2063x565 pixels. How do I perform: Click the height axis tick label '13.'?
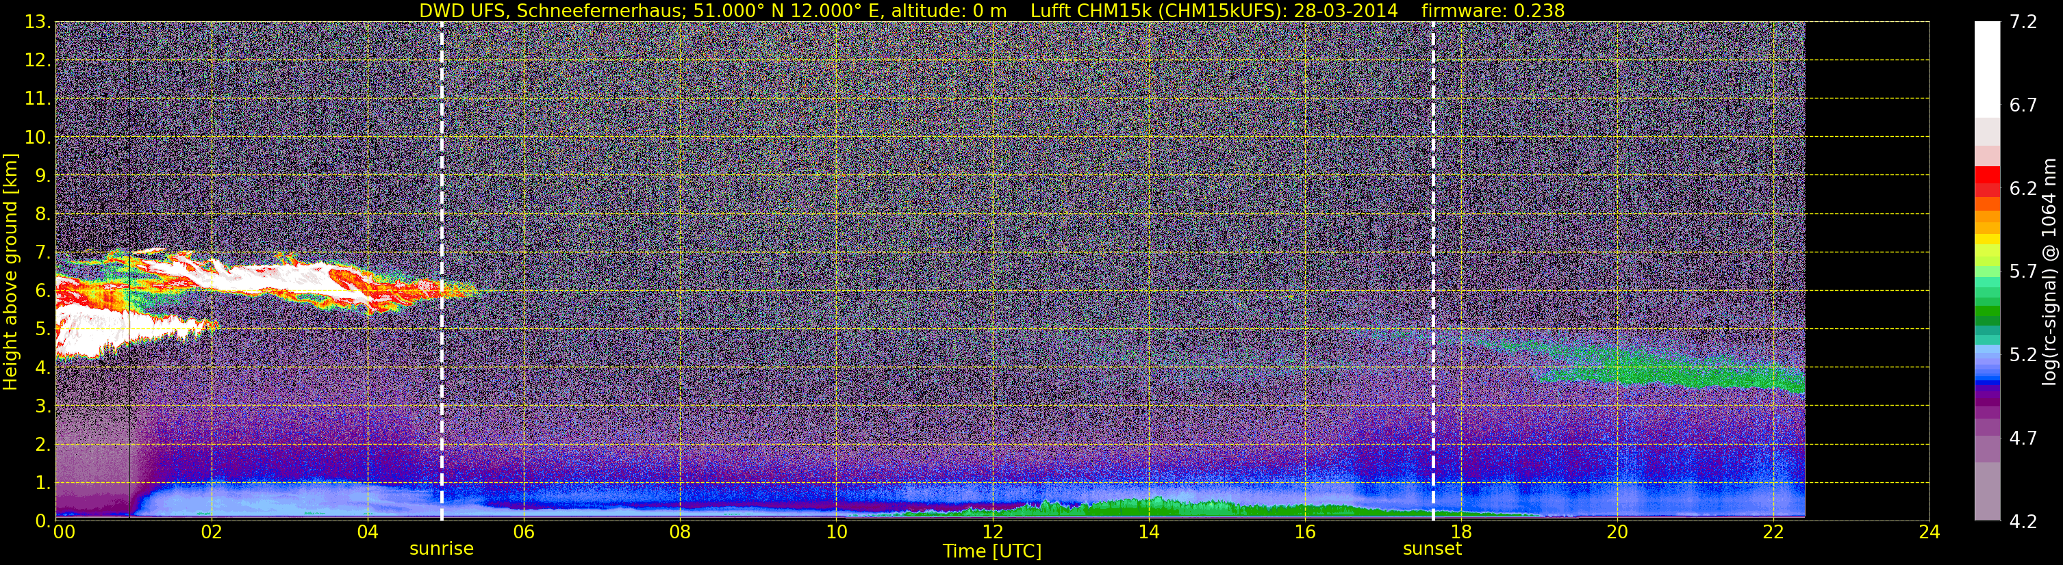37,22
